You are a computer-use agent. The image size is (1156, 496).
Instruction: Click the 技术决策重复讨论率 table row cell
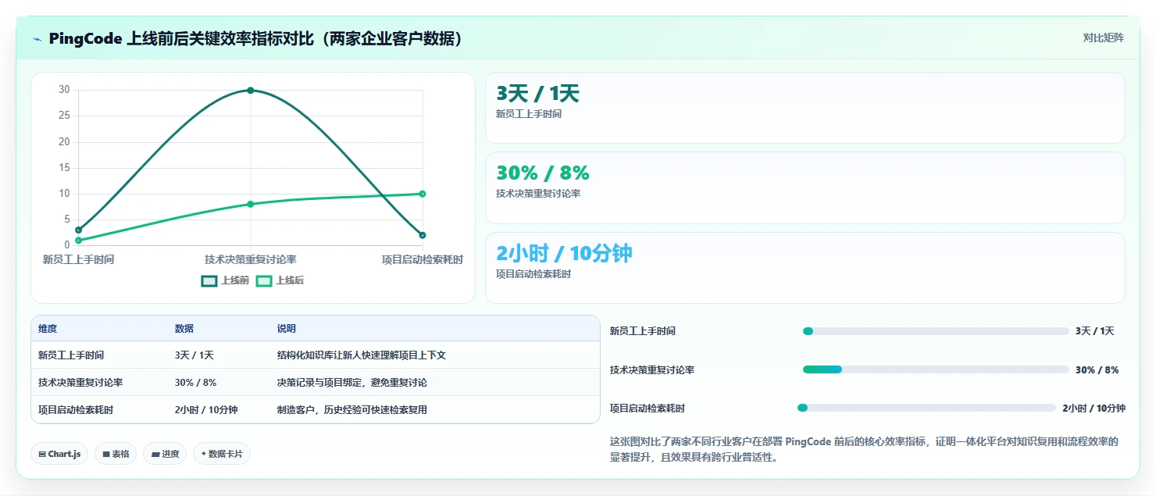tap(80, 383)
